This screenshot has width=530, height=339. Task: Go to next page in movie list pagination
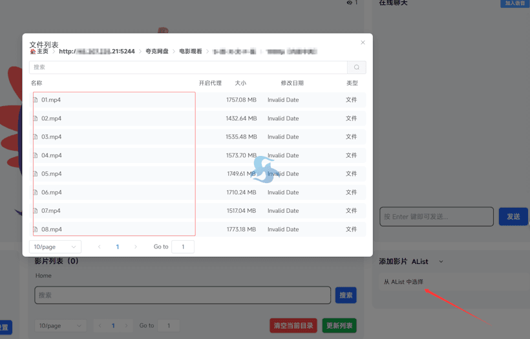(127, 325)
